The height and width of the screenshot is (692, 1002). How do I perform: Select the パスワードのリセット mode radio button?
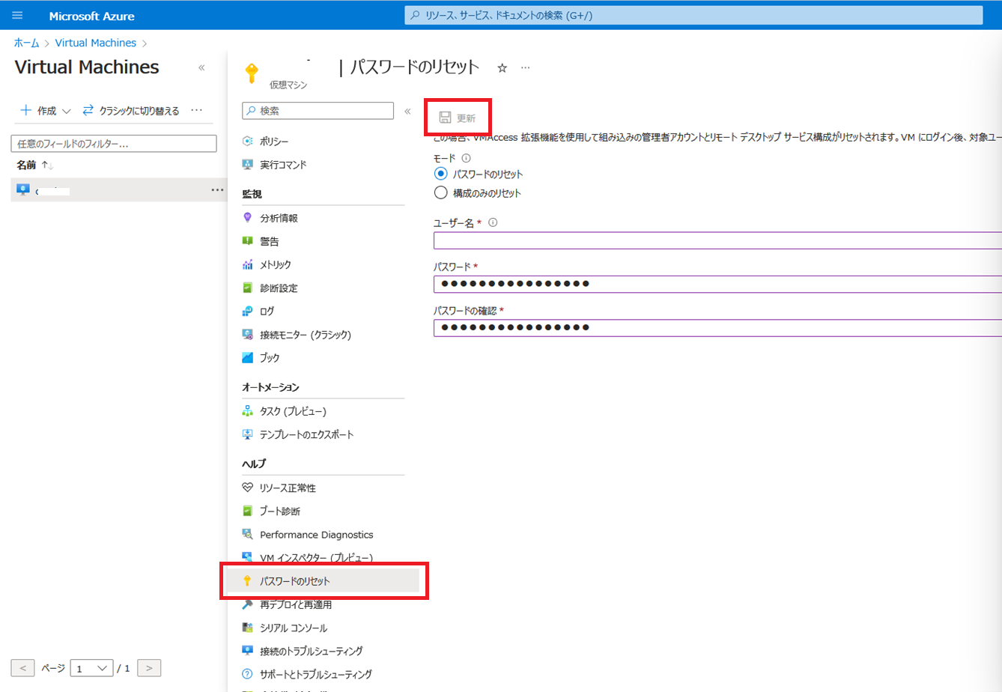pos(440,174)
